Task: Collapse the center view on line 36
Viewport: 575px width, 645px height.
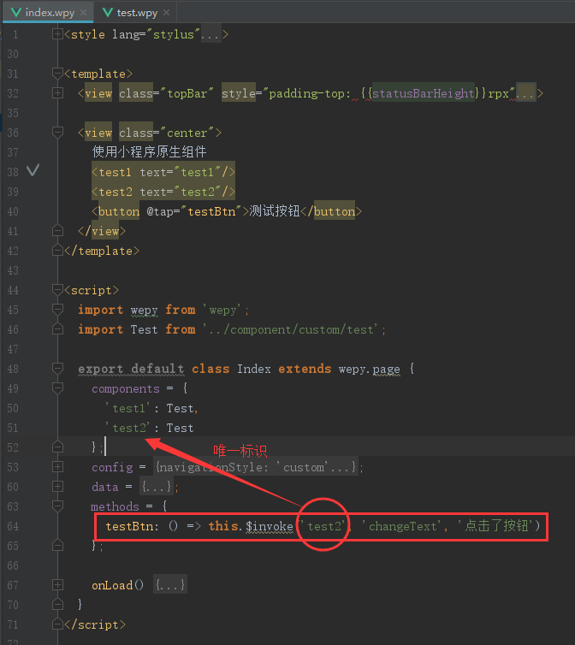Action: (x=57, y=133)
